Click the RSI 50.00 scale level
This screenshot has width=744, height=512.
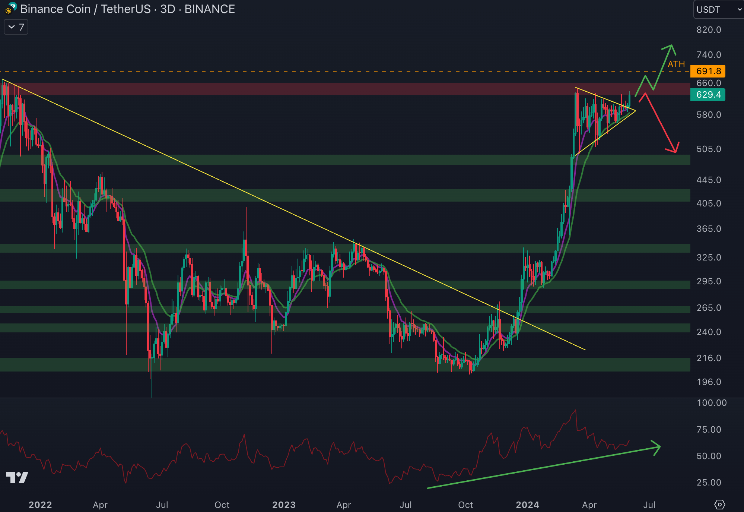coord(708,456)
